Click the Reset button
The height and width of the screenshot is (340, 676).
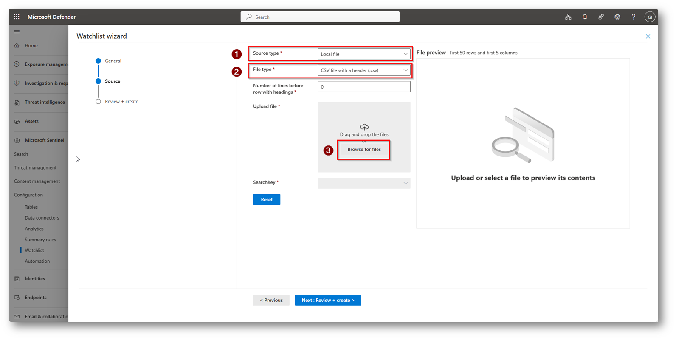[x=267, y=200]
